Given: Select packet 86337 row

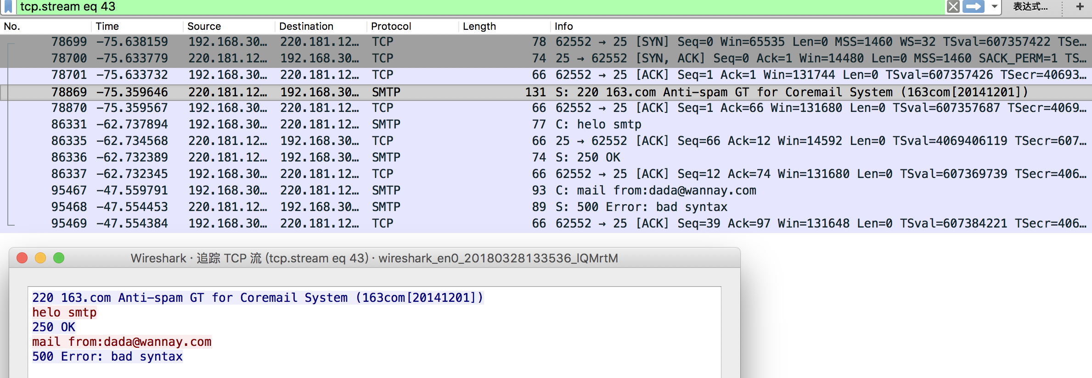Looking at the screenshot, I should (x=546, y=174).
